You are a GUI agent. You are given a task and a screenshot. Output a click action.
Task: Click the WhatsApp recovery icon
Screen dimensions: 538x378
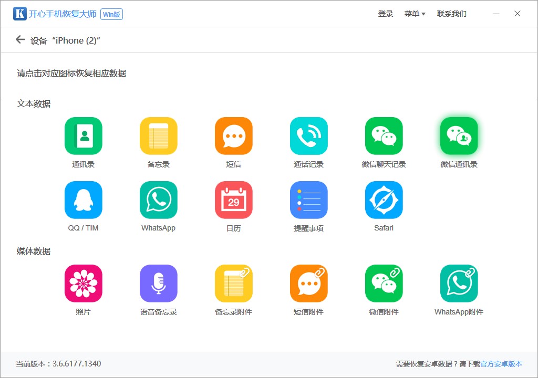point(158,199)
